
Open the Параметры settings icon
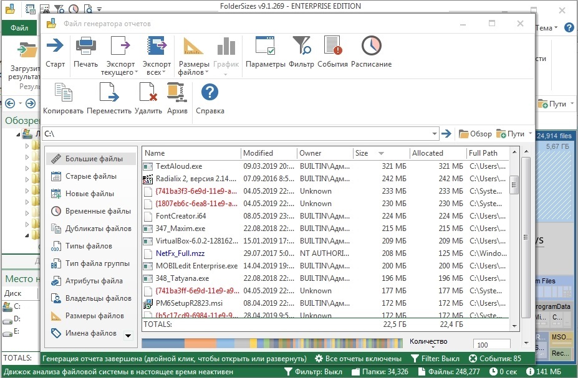[x=265, y=45]
